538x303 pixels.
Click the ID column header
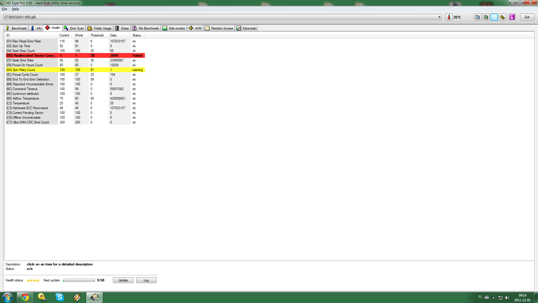[31, 35]
